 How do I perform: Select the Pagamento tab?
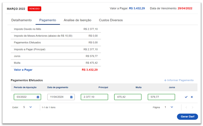pos(48,20)
